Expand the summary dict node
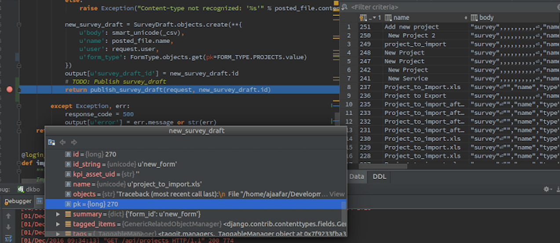 click(58, 214)
